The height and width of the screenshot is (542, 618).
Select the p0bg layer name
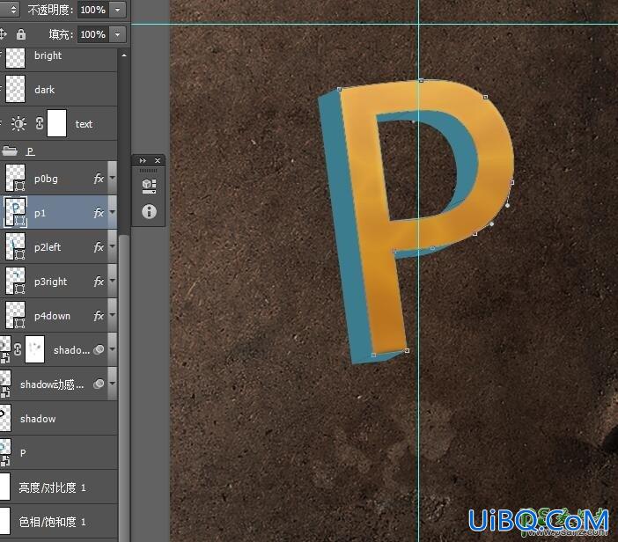(46, 179)
